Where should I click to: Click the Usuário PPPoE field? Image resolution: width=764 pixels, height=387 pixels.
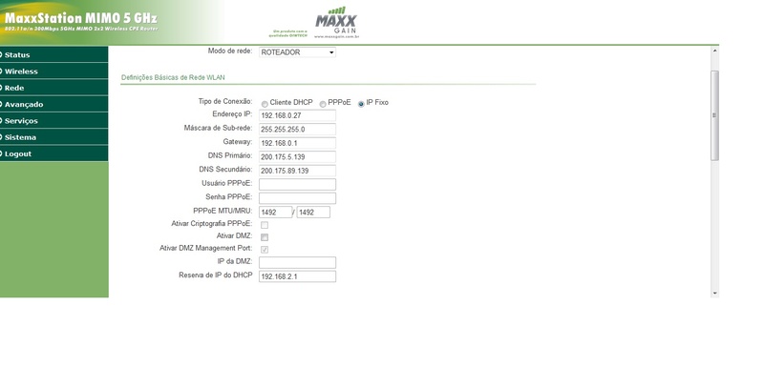(x=297, y=184)
